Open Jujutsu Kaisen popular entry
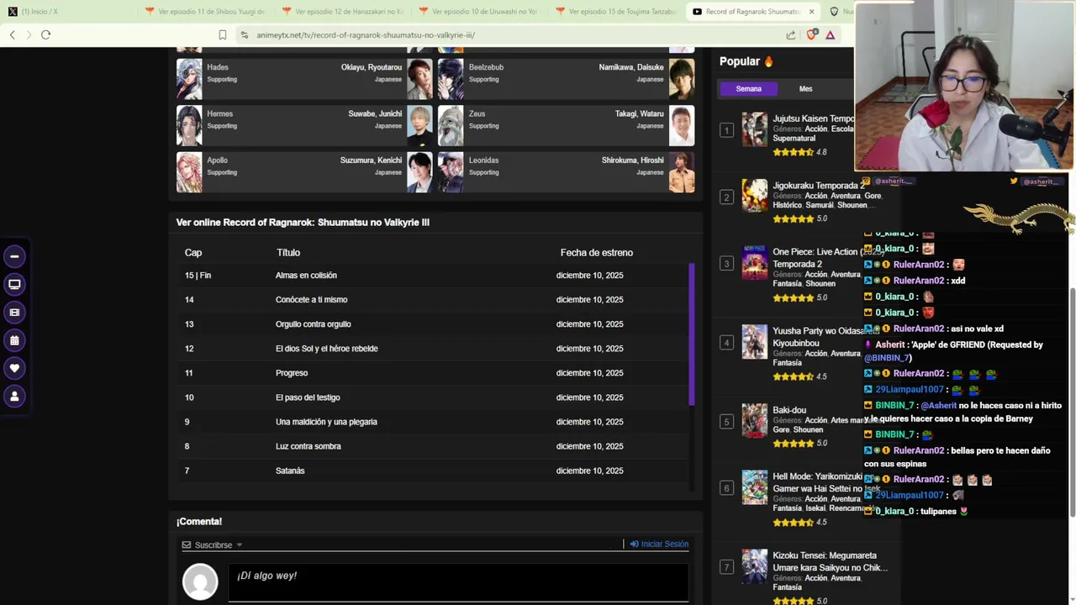This screenshot has height=605, width=1076. coord(813,119)
